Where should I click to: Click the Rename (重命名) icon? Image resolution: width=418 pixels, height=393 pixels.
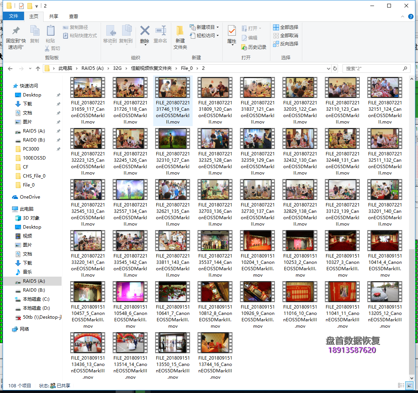(x=160, y=31)
